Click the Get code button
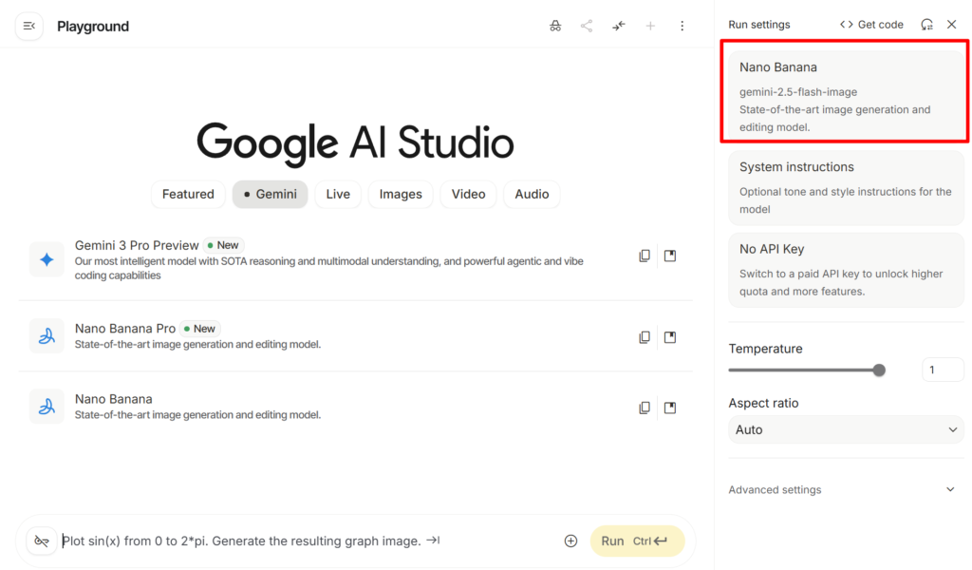 (871, 25)
